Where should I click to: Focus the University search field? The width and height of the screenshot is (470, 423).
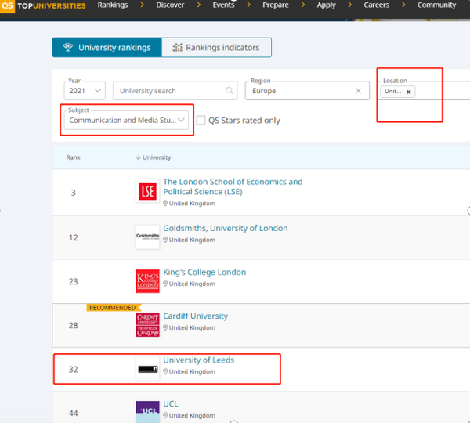click(x=175, y=91)
